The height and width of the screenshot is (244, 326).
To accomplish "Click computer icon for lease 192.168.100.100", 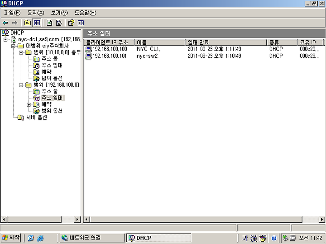I will [88, 49].
